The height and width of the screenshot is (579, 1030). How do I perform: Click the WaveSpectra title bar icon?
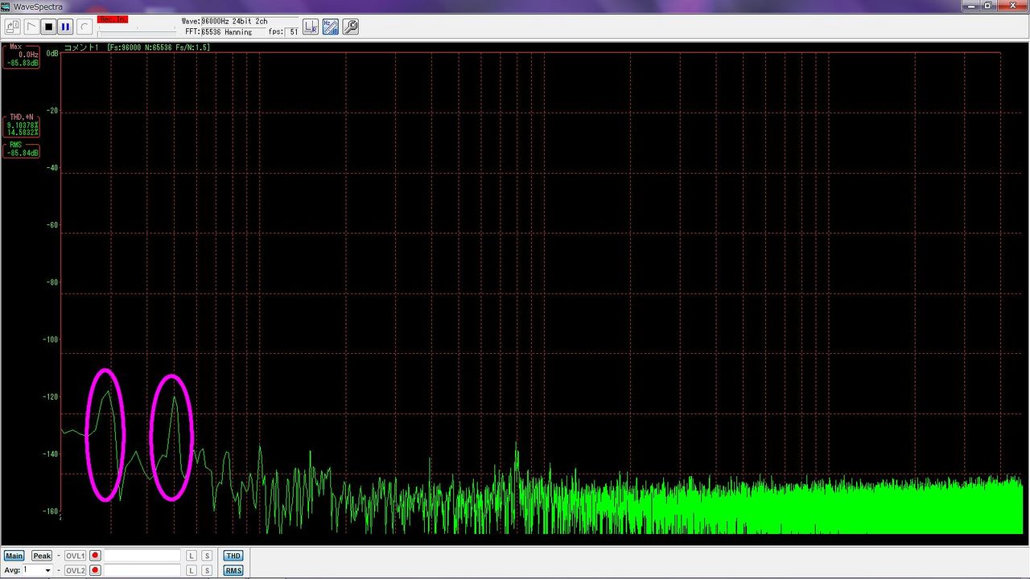click(6, 6)
